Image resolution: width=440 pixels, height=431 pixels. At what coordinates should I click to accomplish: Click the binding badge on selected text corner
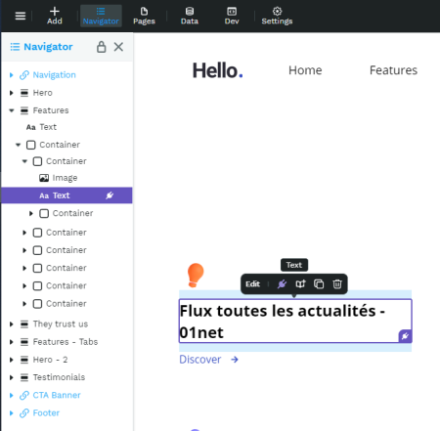(x=405, y=336)
